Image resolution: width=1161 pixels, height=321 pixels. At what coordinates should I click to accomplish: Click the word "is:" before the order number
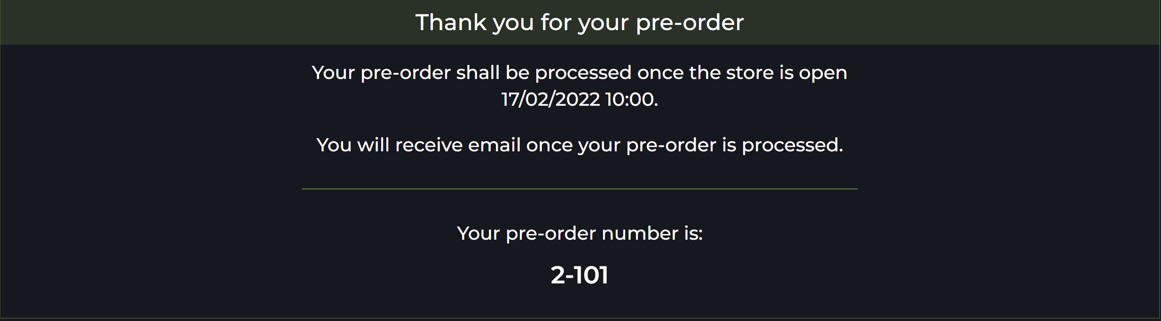pyautogui.click(x=693, y=233)
